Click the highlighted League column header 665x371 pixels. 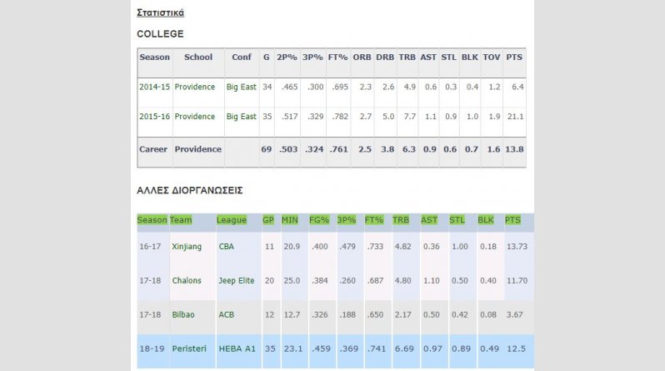[231, 220]
